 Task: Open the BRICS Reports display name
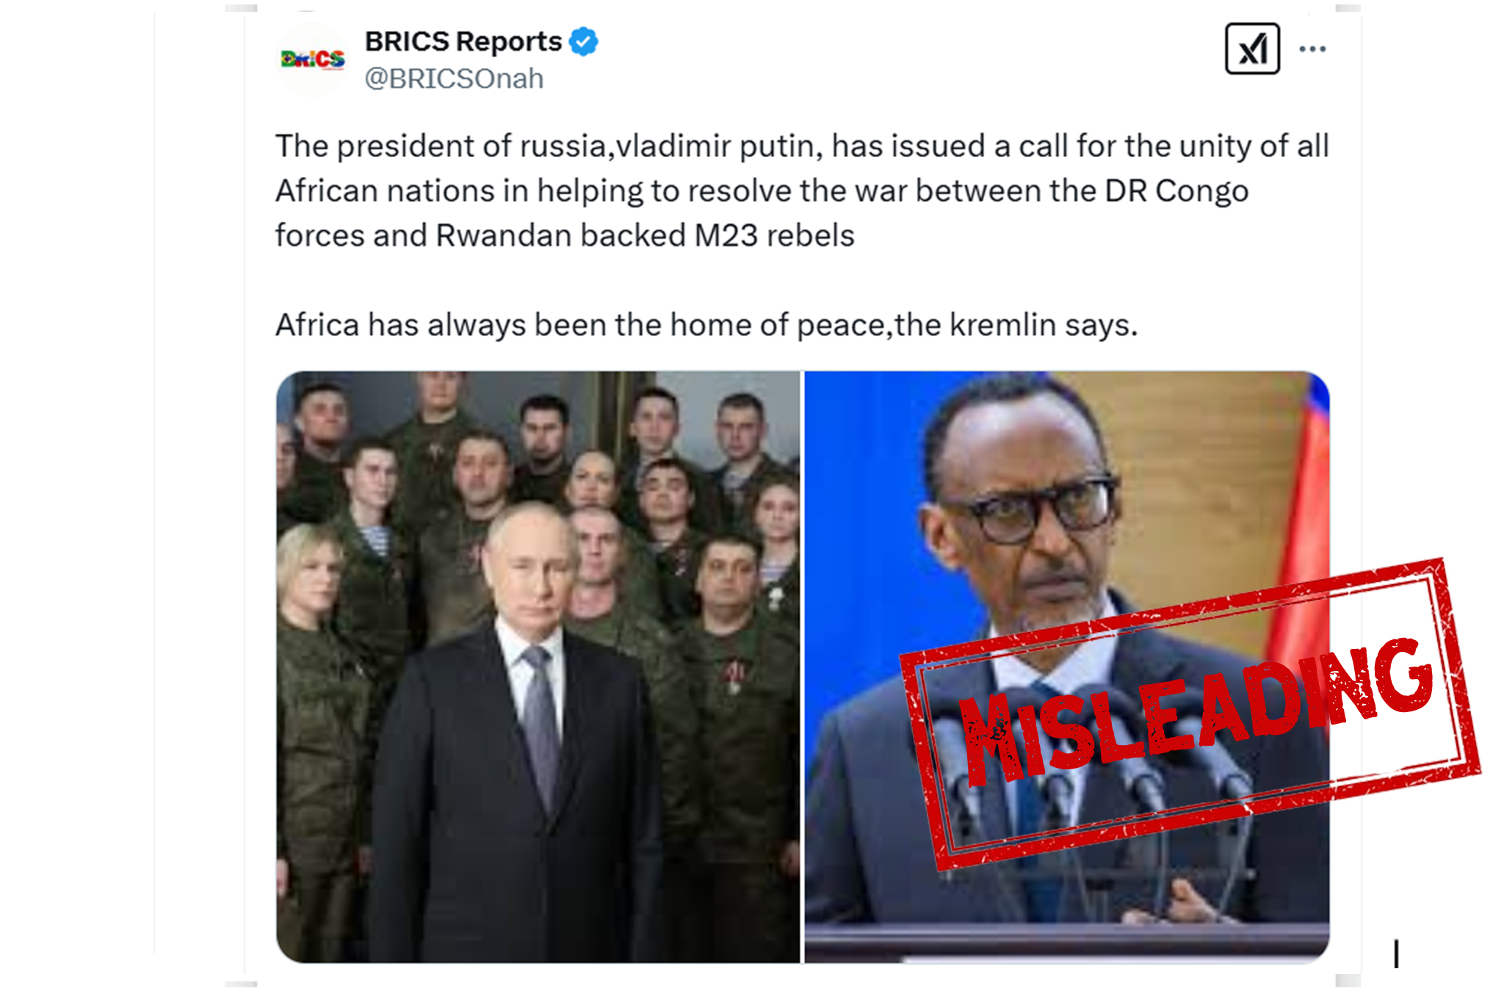(463, 42)
